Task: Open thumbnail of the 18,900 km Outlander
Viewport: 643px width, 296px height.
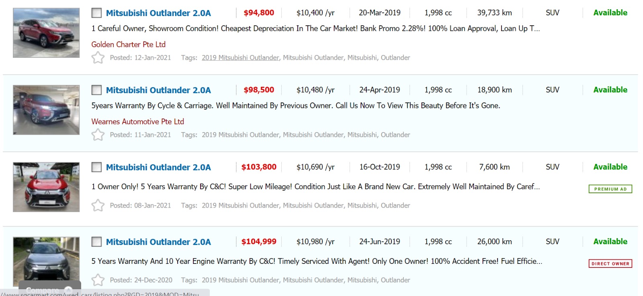Action: 46,110
